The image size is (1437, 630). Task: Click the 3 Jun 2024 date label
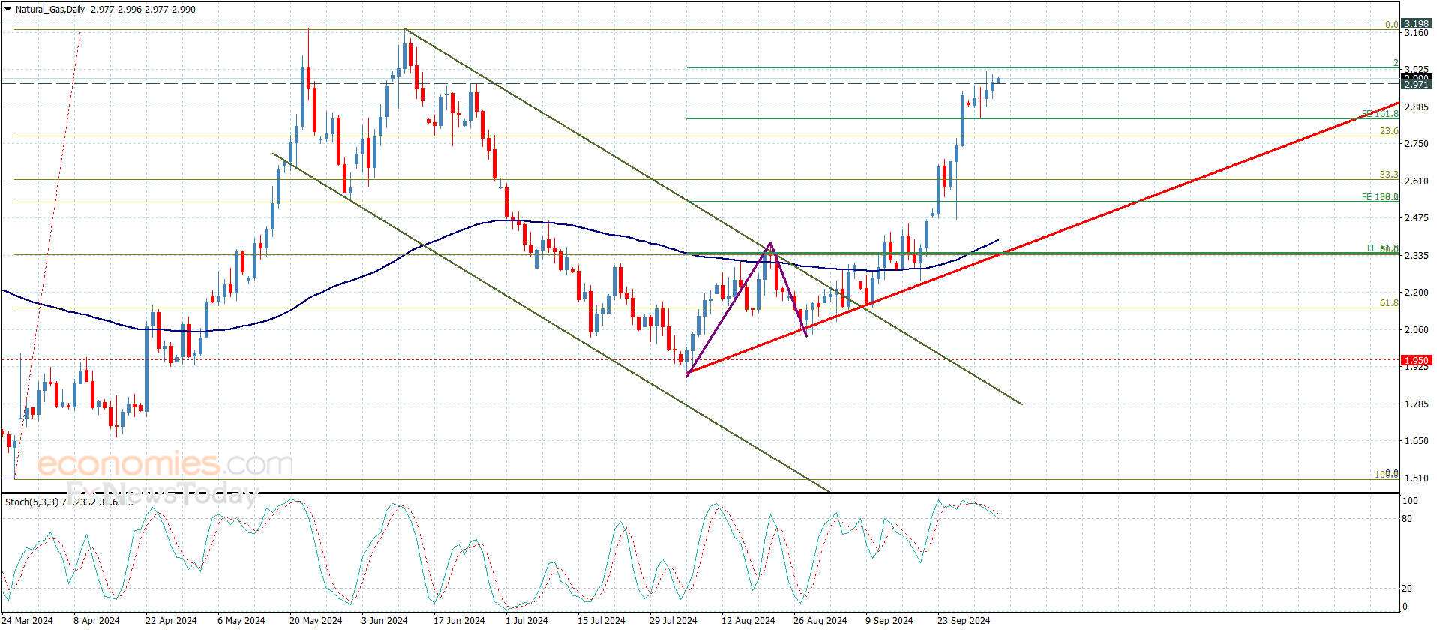(x=385, y=620)
